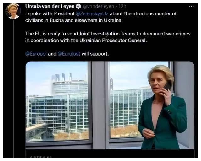Image resolution: width=201 pixels, height=161 pixels.
Task: Open Ursula von der Leyen's profile avatar
Action: [13, 11]
